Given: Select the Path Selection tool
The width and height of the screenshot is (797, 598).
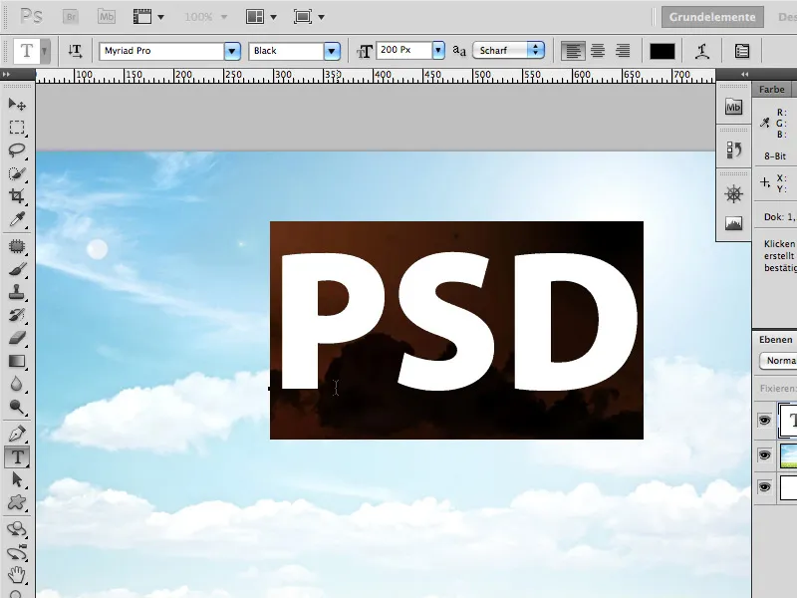Looking at the screenshot, I should [17, 479].
